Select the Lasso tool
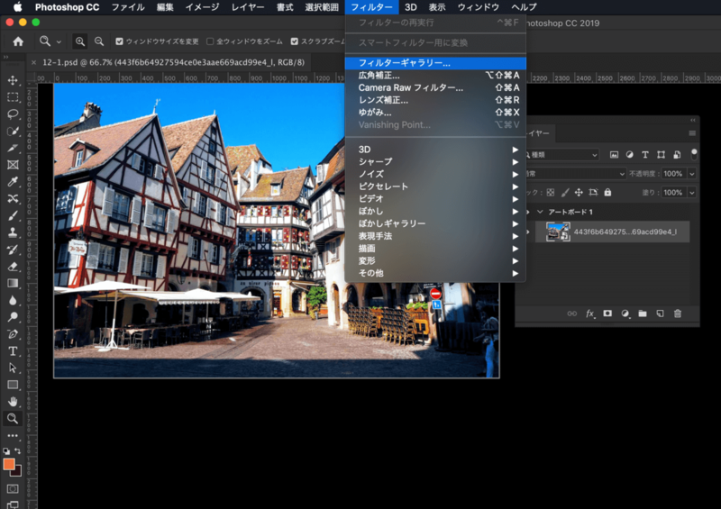721x509 pixels. pyautogui.click(x=13, y=114)
